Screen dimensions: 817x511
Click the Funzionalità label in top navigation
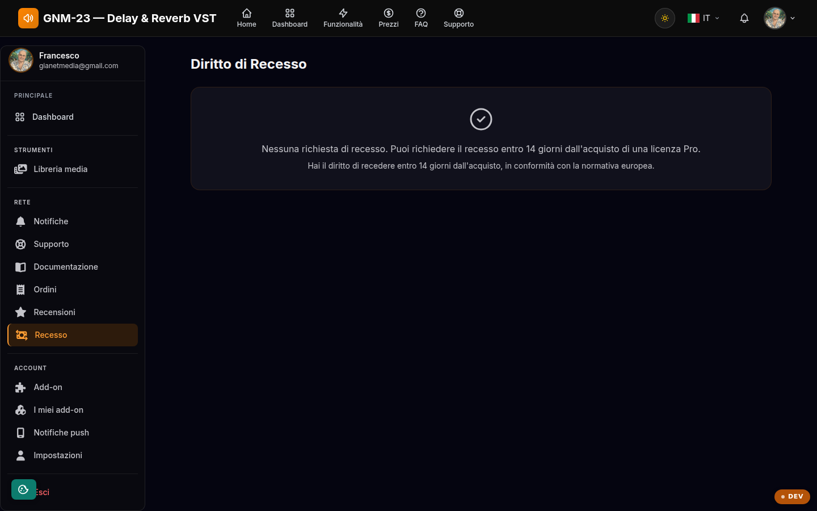tap(343, 24)
